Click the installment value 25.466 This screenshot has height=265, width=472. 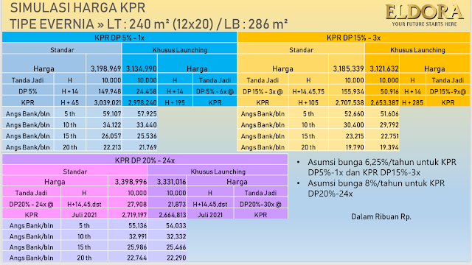point(176,247)
